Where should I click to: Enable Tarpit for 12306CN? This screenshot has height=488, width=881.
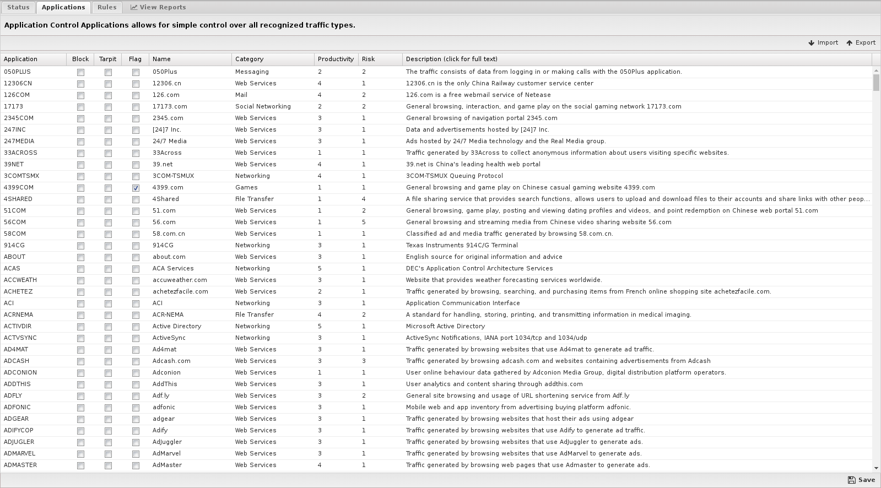[x=108, y=84]
